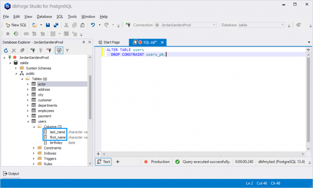Click the Paste clipboard icon
Viewport: 313px width, 188px height.
click(82, 25)
